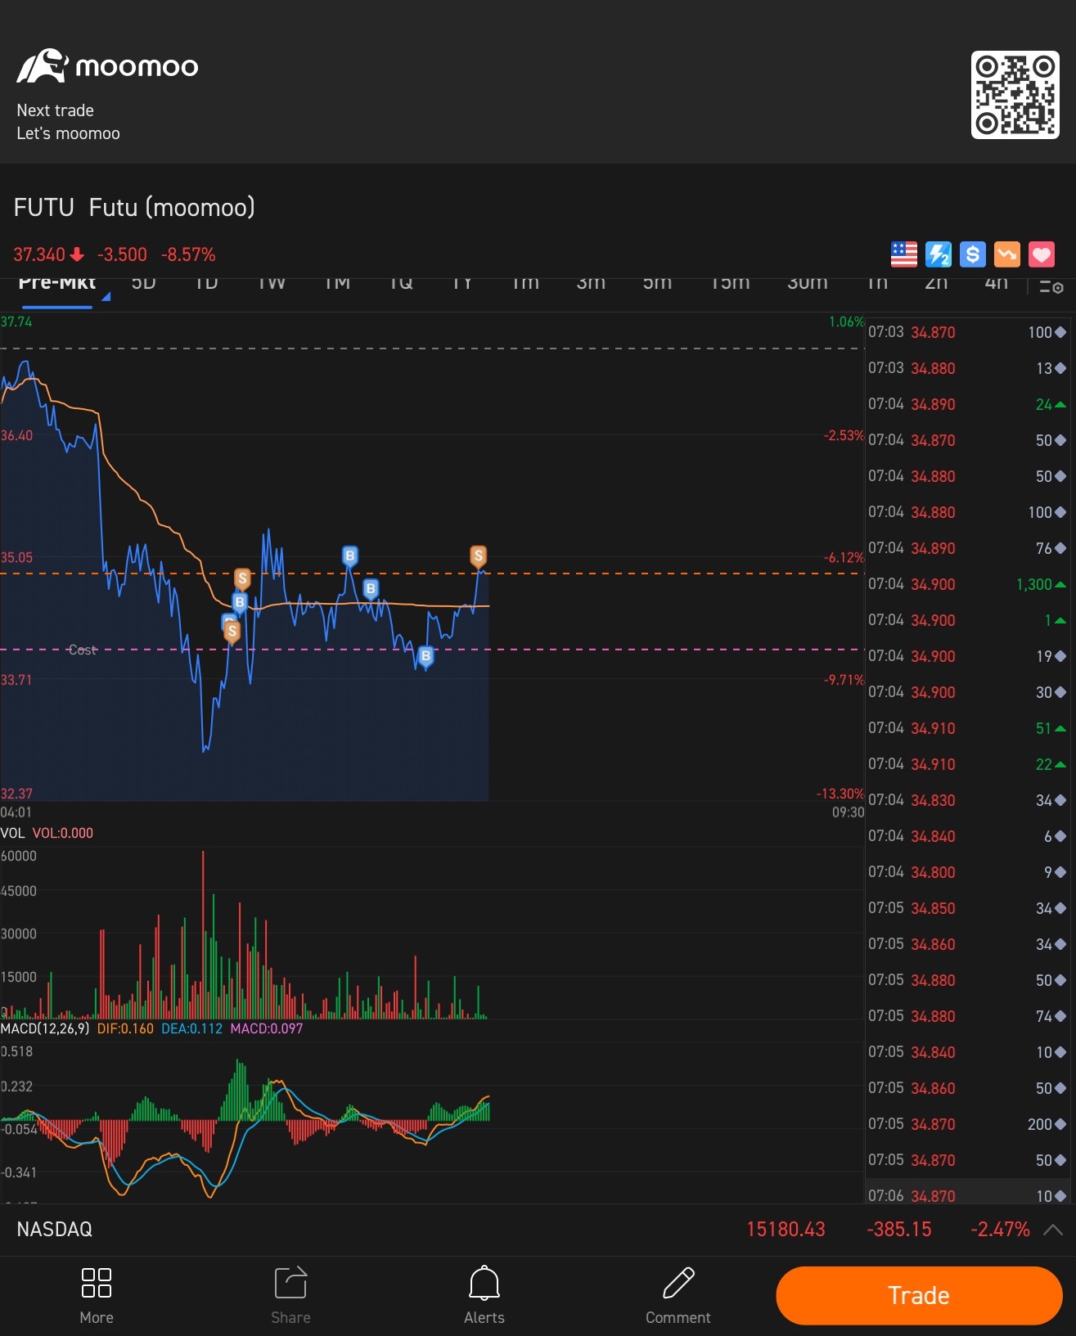Image resolution: width=1076 pixels, height=1336 pixels.
Task: Switch to the 1Y chart tab
Action: coord(462,283)
